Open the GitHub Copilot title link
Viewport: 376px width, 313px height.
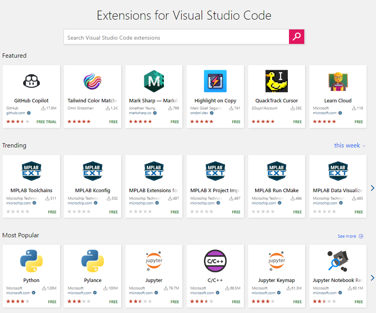pos(31,101)
